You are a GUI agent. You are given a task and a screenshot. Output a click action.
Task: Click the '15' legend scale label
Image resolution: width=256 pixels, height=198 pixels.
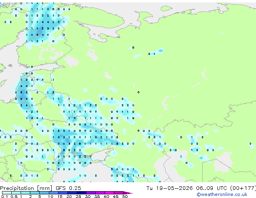pos(60,196)
